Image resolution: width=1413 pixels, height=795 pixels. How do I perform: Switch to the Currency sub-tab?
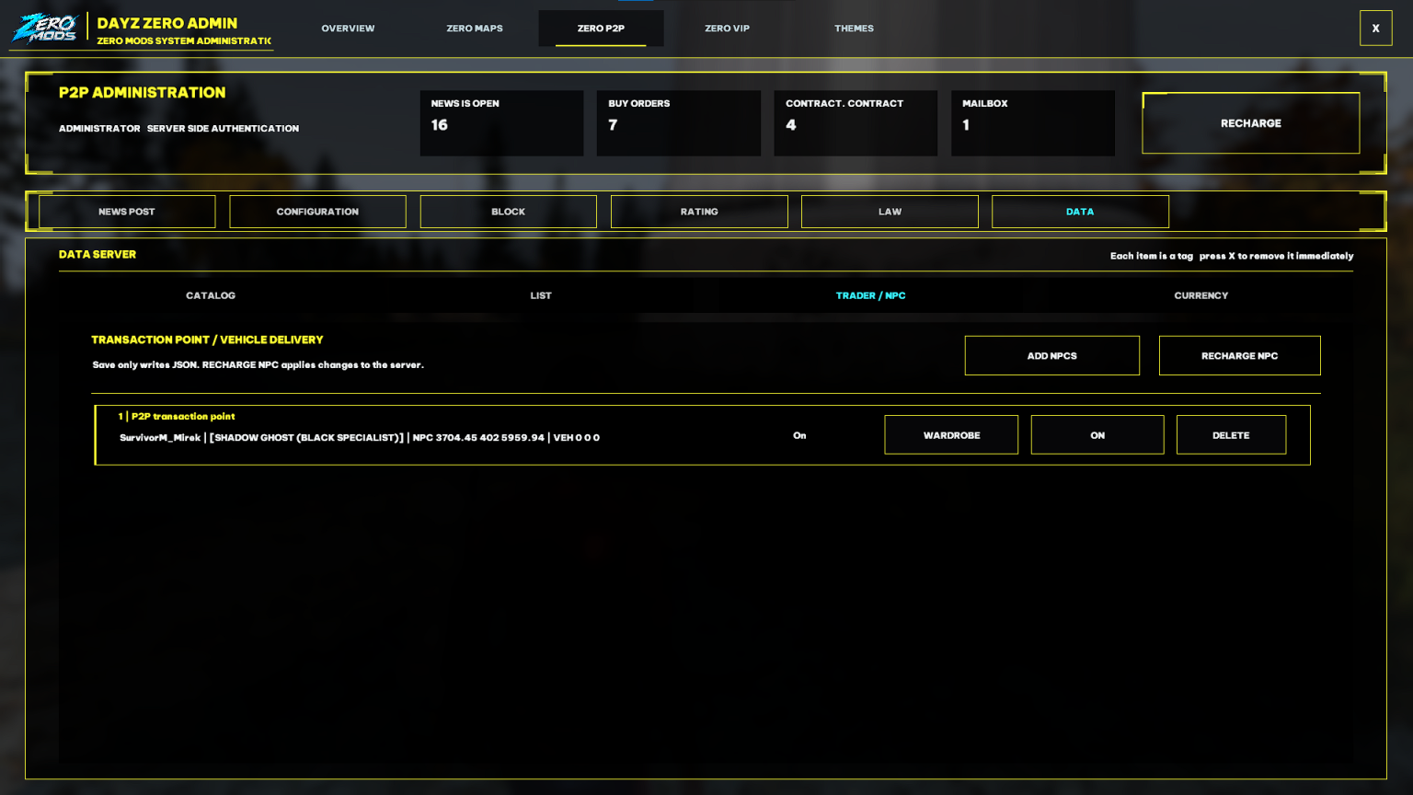[x=1200, y=295]
